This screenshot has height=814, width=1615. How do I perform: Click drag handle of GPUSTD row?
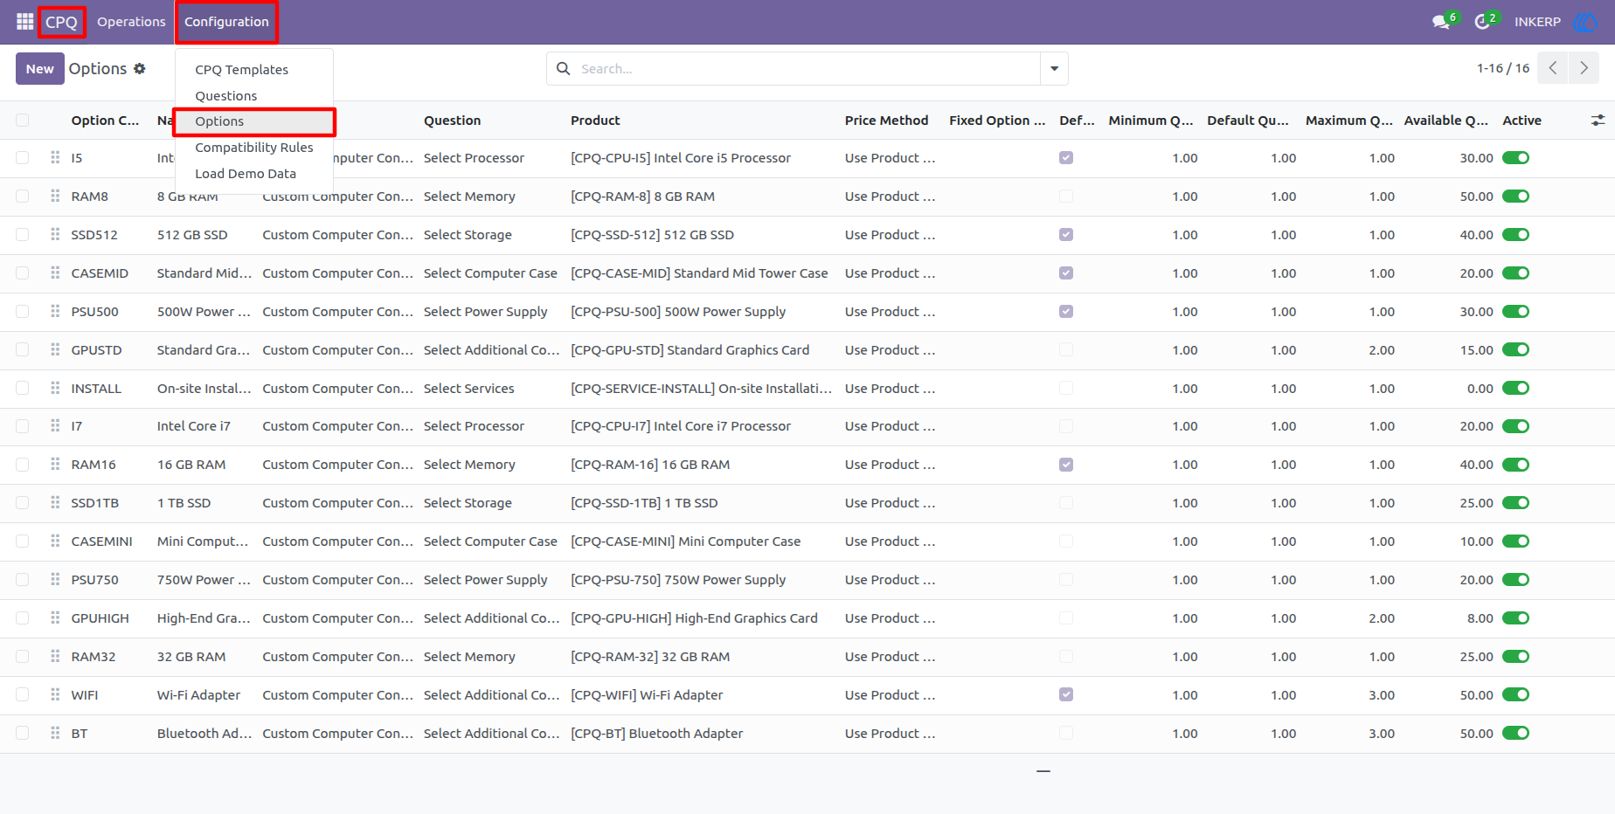55,349
